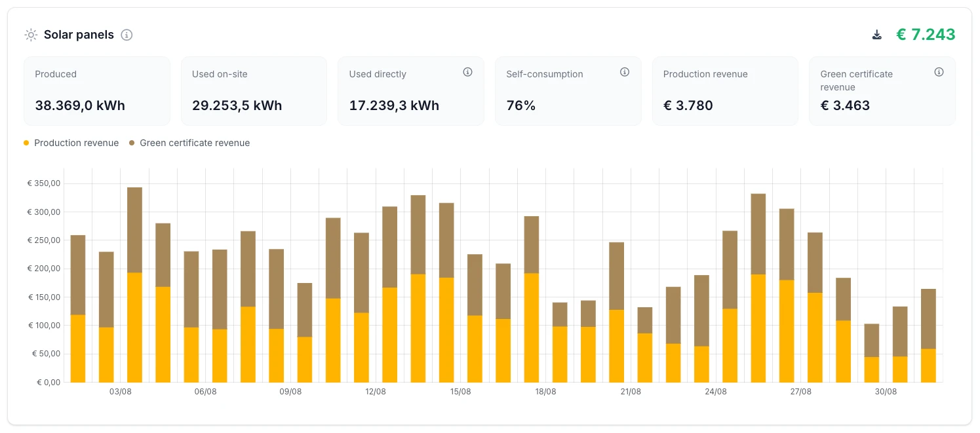
Task: Show info for the Self-consumption card
Action: pyautogui.click(x=625, y=72)
